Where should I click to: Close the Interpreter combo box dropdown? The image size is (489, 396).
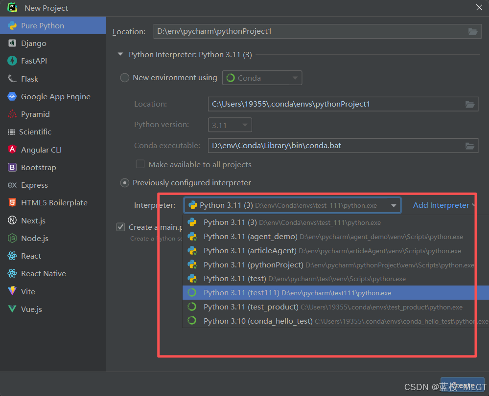pyautogui.click(x=394, y=206)
